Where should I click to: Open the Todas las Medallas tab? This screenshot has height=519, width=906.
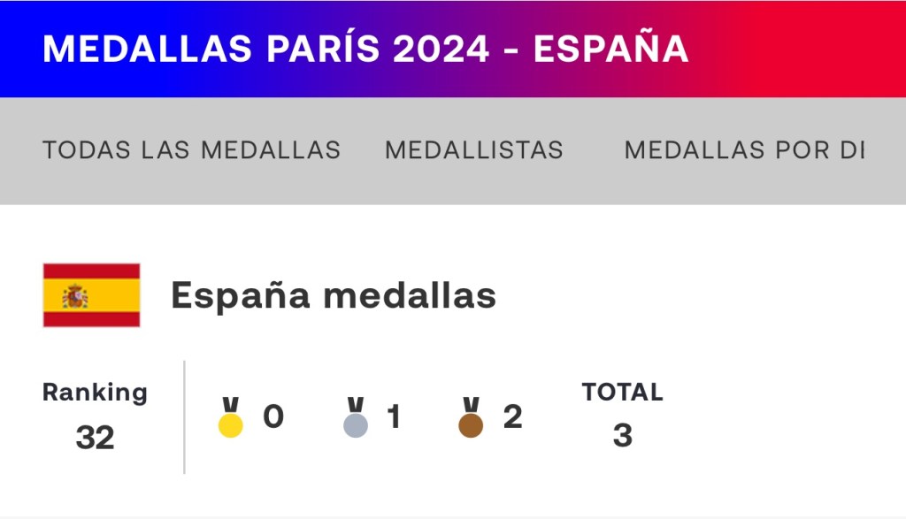(x=191, y=150)
